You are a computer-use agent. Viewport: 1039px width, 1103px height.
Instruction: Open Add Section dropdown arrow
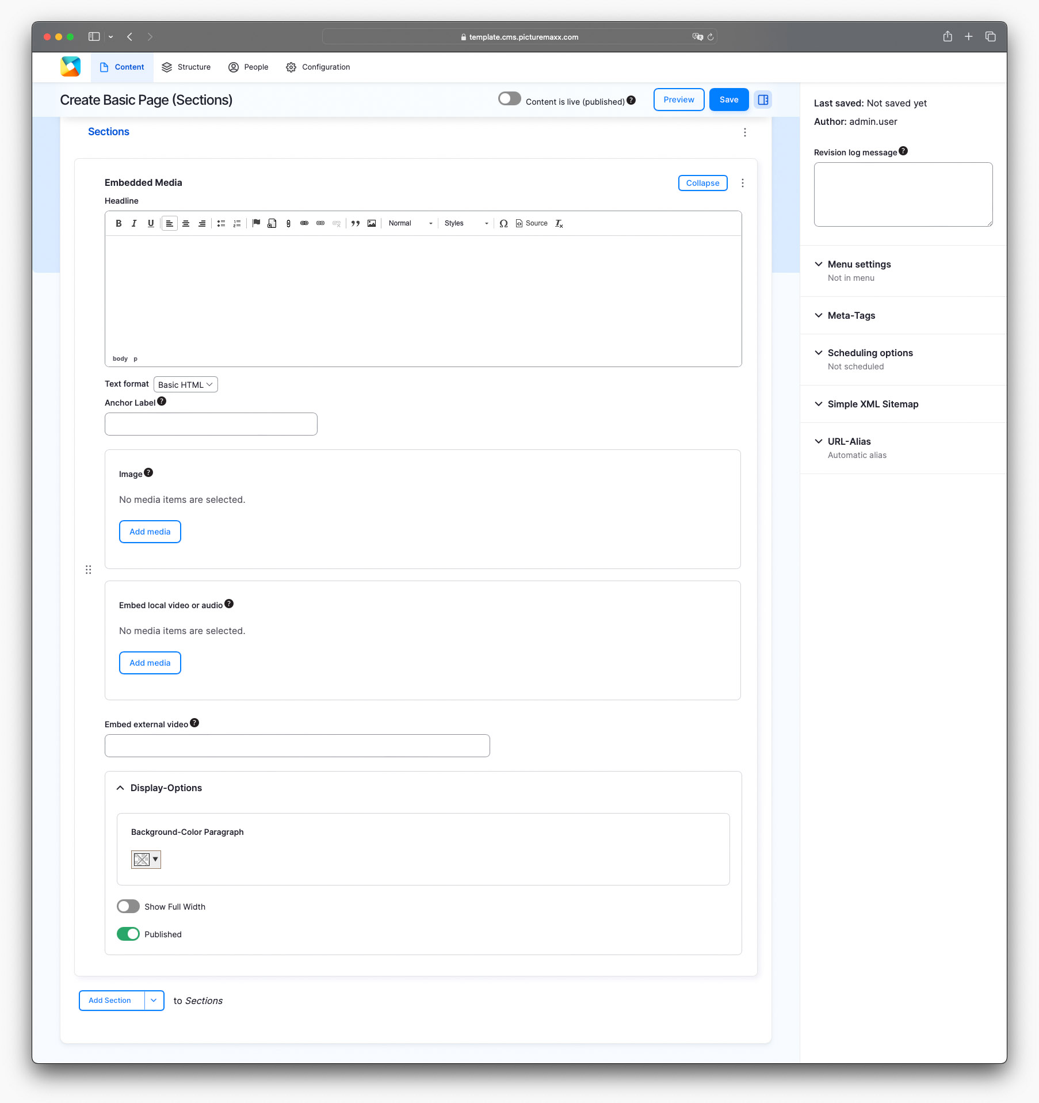(154, 1001)
